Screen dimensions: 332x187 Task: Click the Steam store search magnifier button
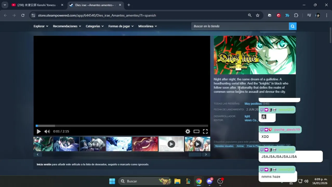tap(293, 26)
